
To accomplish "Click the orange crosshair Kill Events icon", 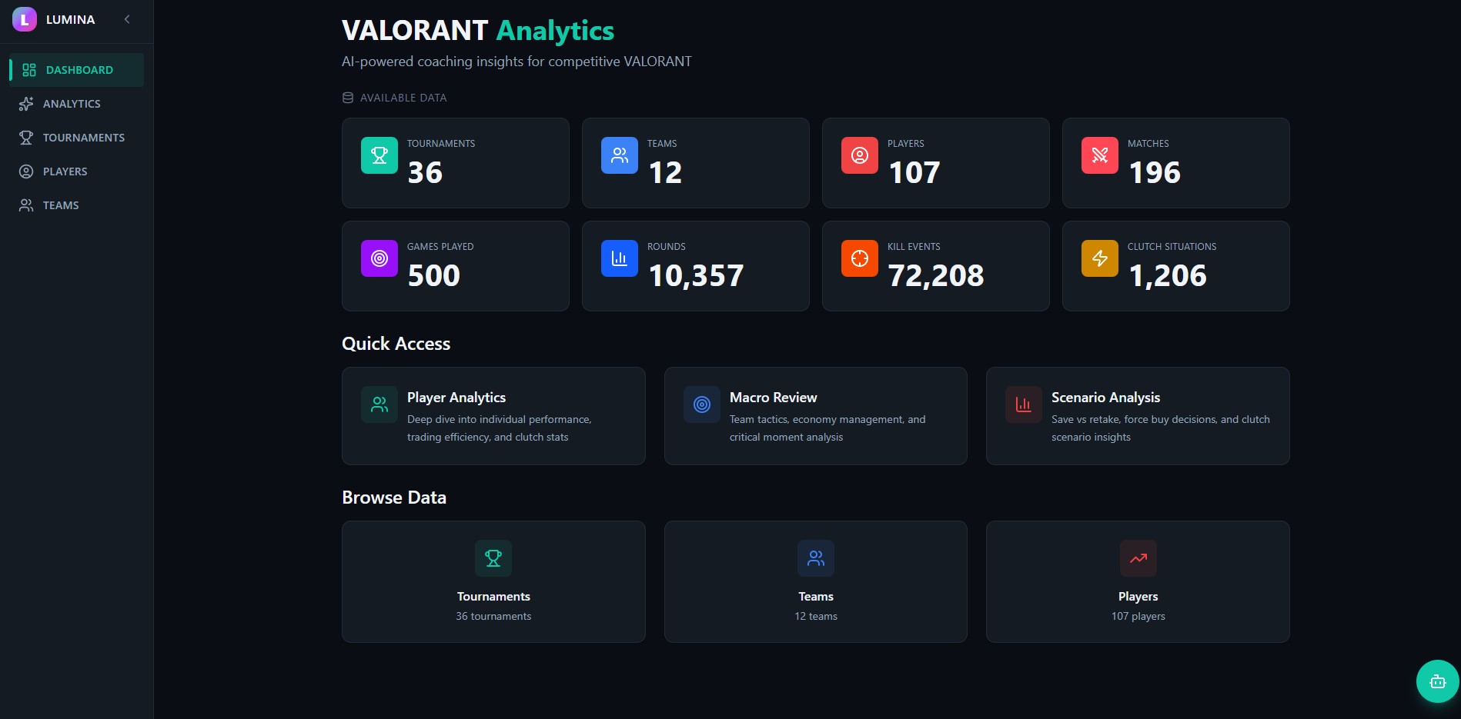I will click(x=860, y=258).
